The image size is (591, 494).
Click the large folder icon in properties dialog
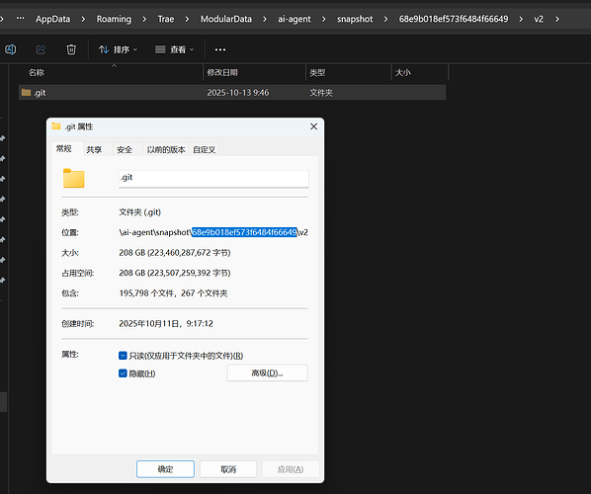(x=73, y=178)
